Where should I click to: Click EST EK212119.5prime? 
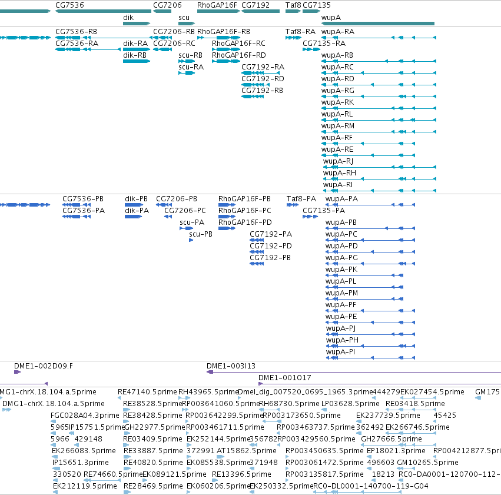85,486
